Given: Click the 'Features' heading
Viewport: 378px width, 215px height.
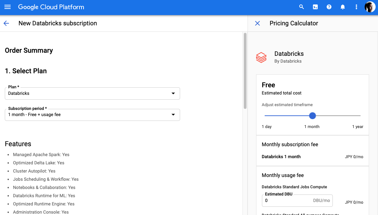Looking at the screenshot, I should (x=18, y=144).
